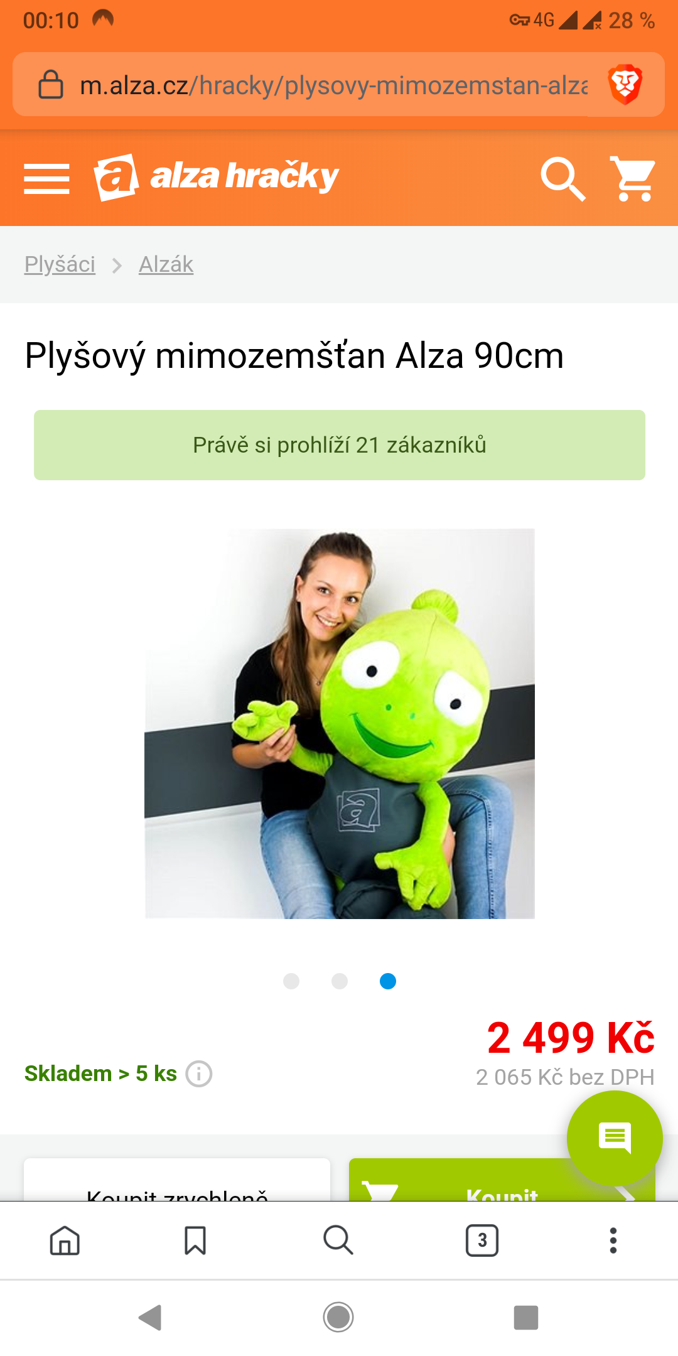Screen dimensions: 678x1356
Task: Tap the plush alien product photo
Action: [340, 724]
